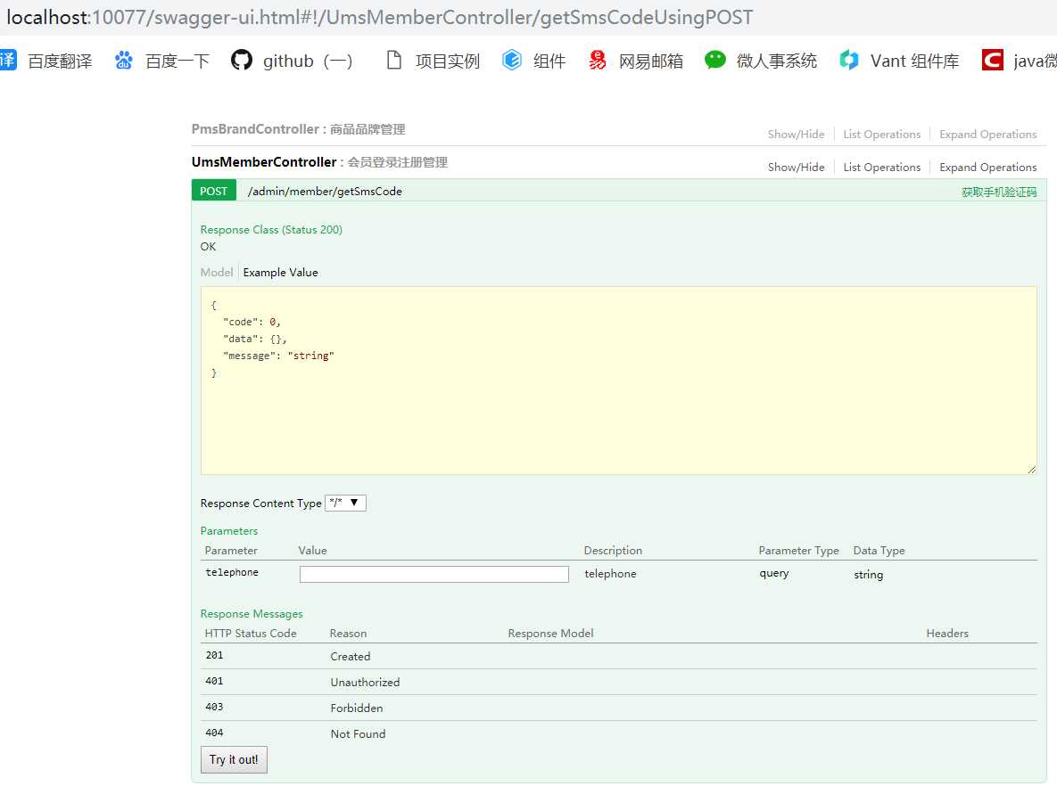Open the green WeChat-style 微人事系统 icon
This screenshot has width=1057, height=786.
click(714, 60)
